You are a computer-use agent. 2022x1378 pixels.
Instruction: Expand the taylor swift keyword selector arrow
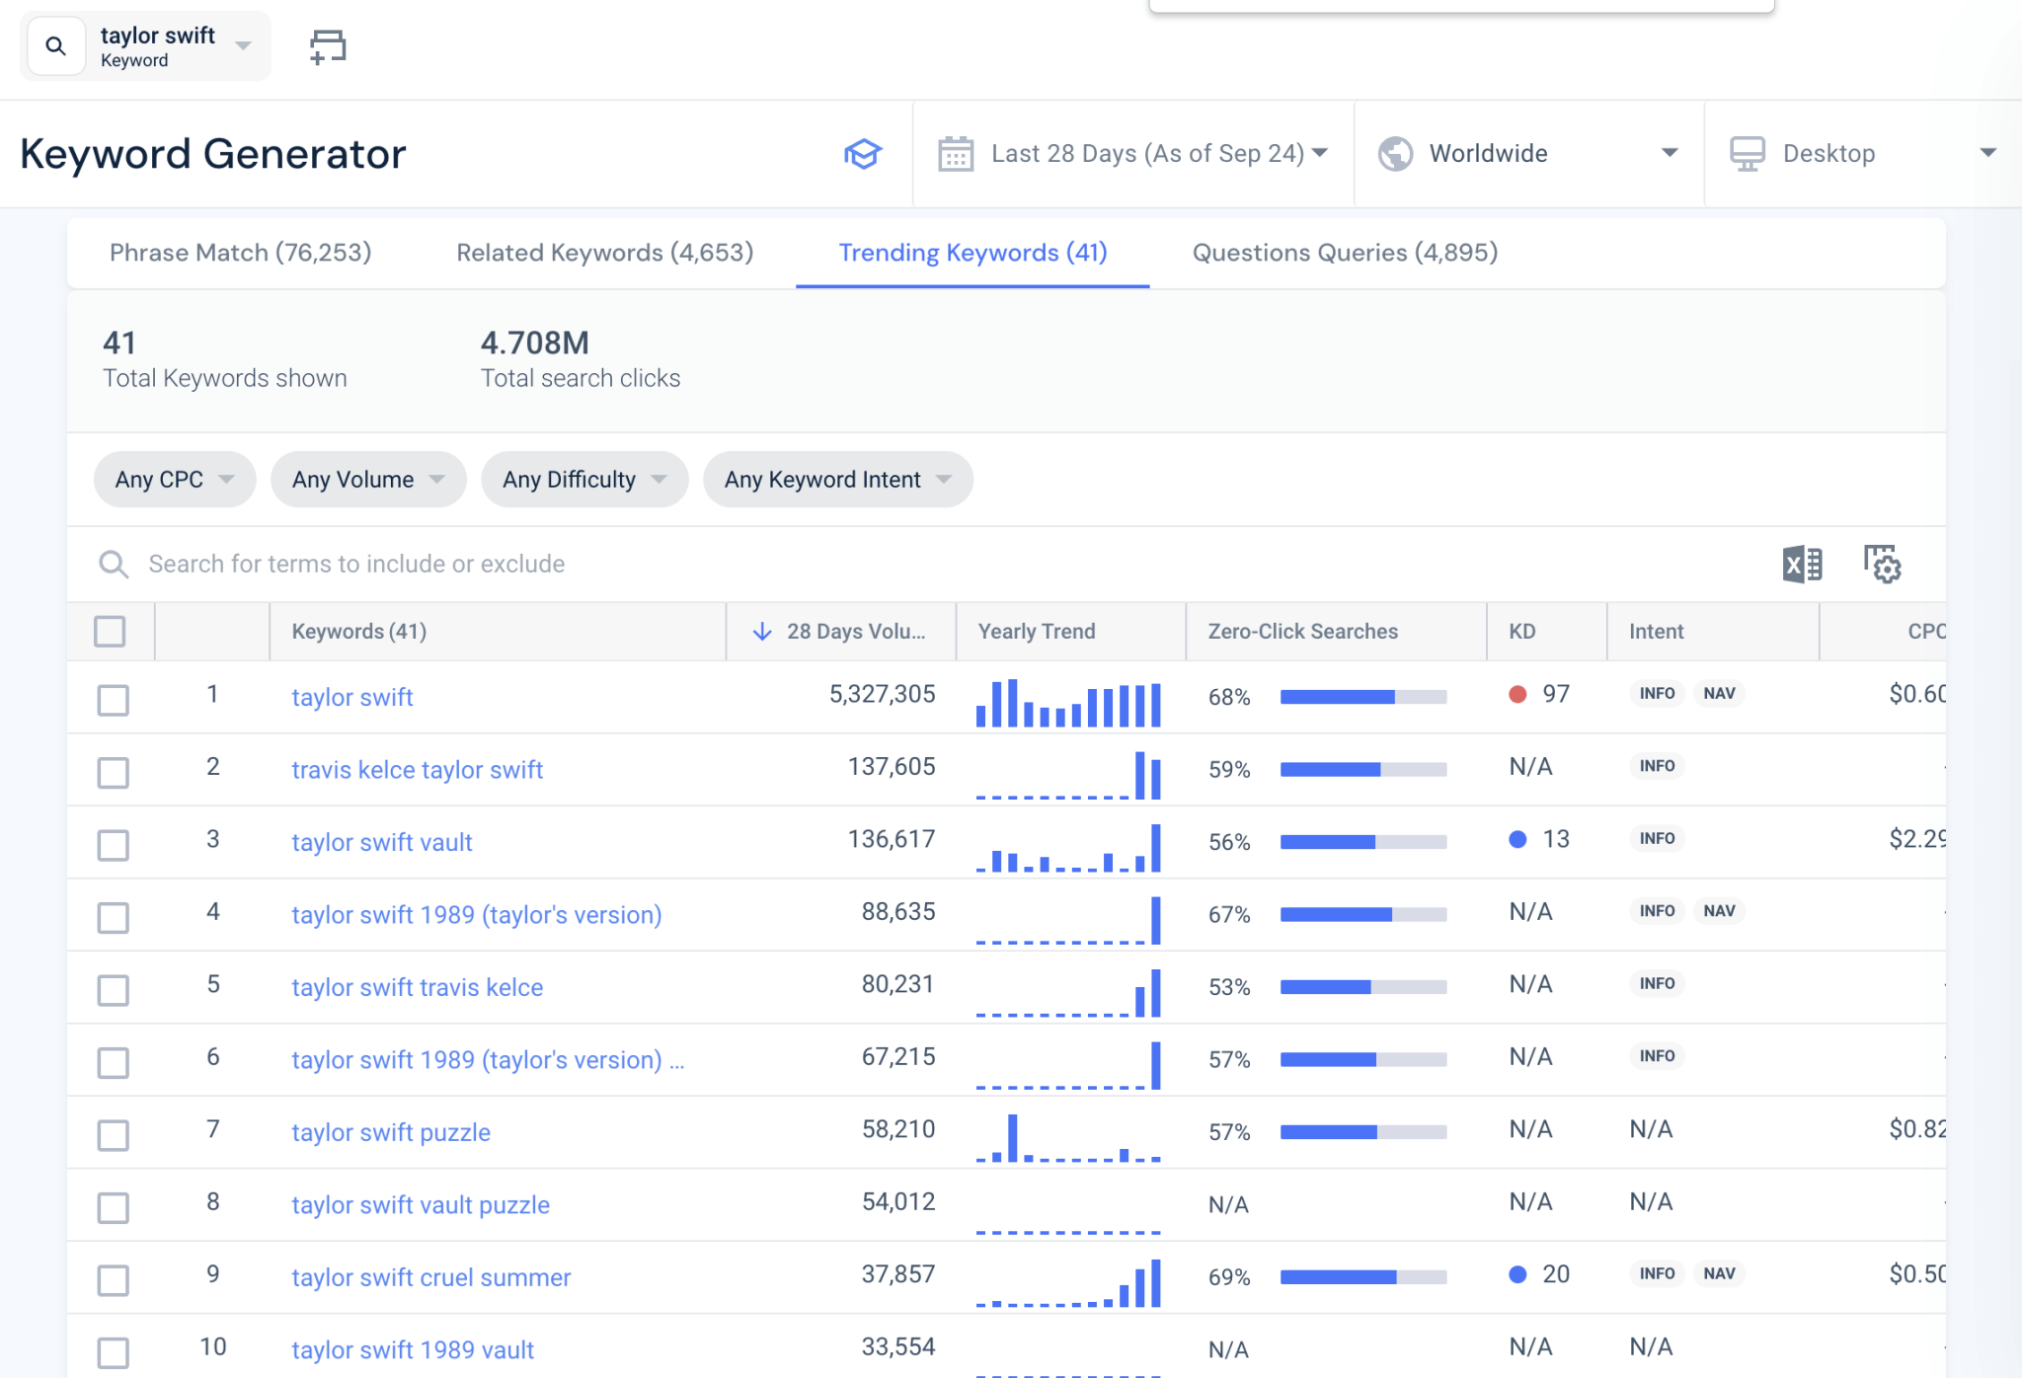pyautogui.click(x=243, y=46)
